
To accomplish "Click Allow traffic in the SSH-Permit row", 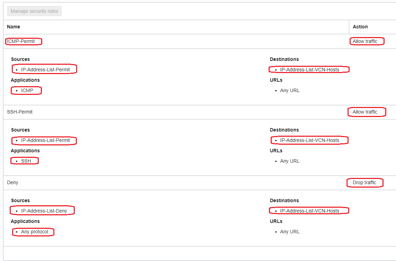I will coord(365,112).
